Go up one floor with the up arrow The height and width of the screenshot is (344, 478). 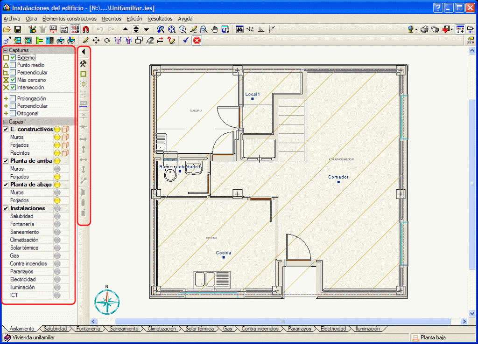coord(125,29)
